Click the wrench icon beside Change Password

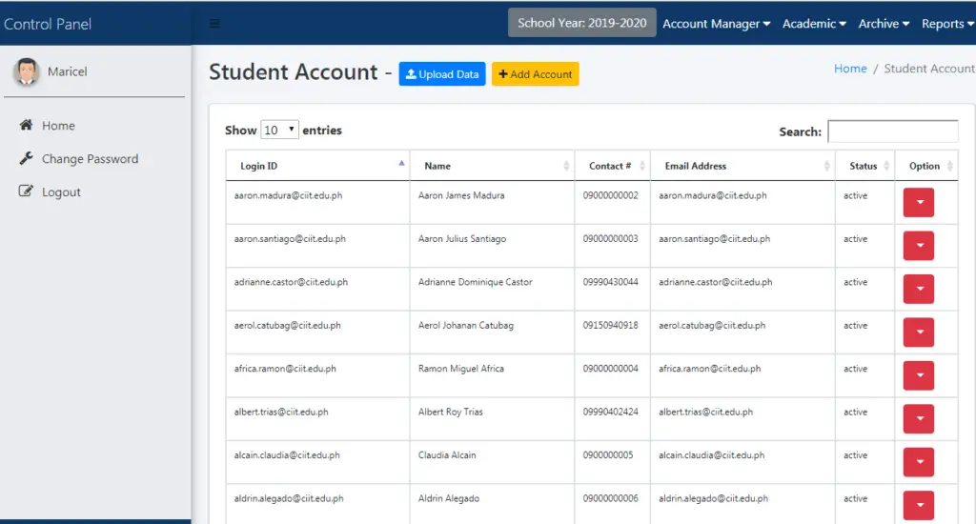coord(26,158)
